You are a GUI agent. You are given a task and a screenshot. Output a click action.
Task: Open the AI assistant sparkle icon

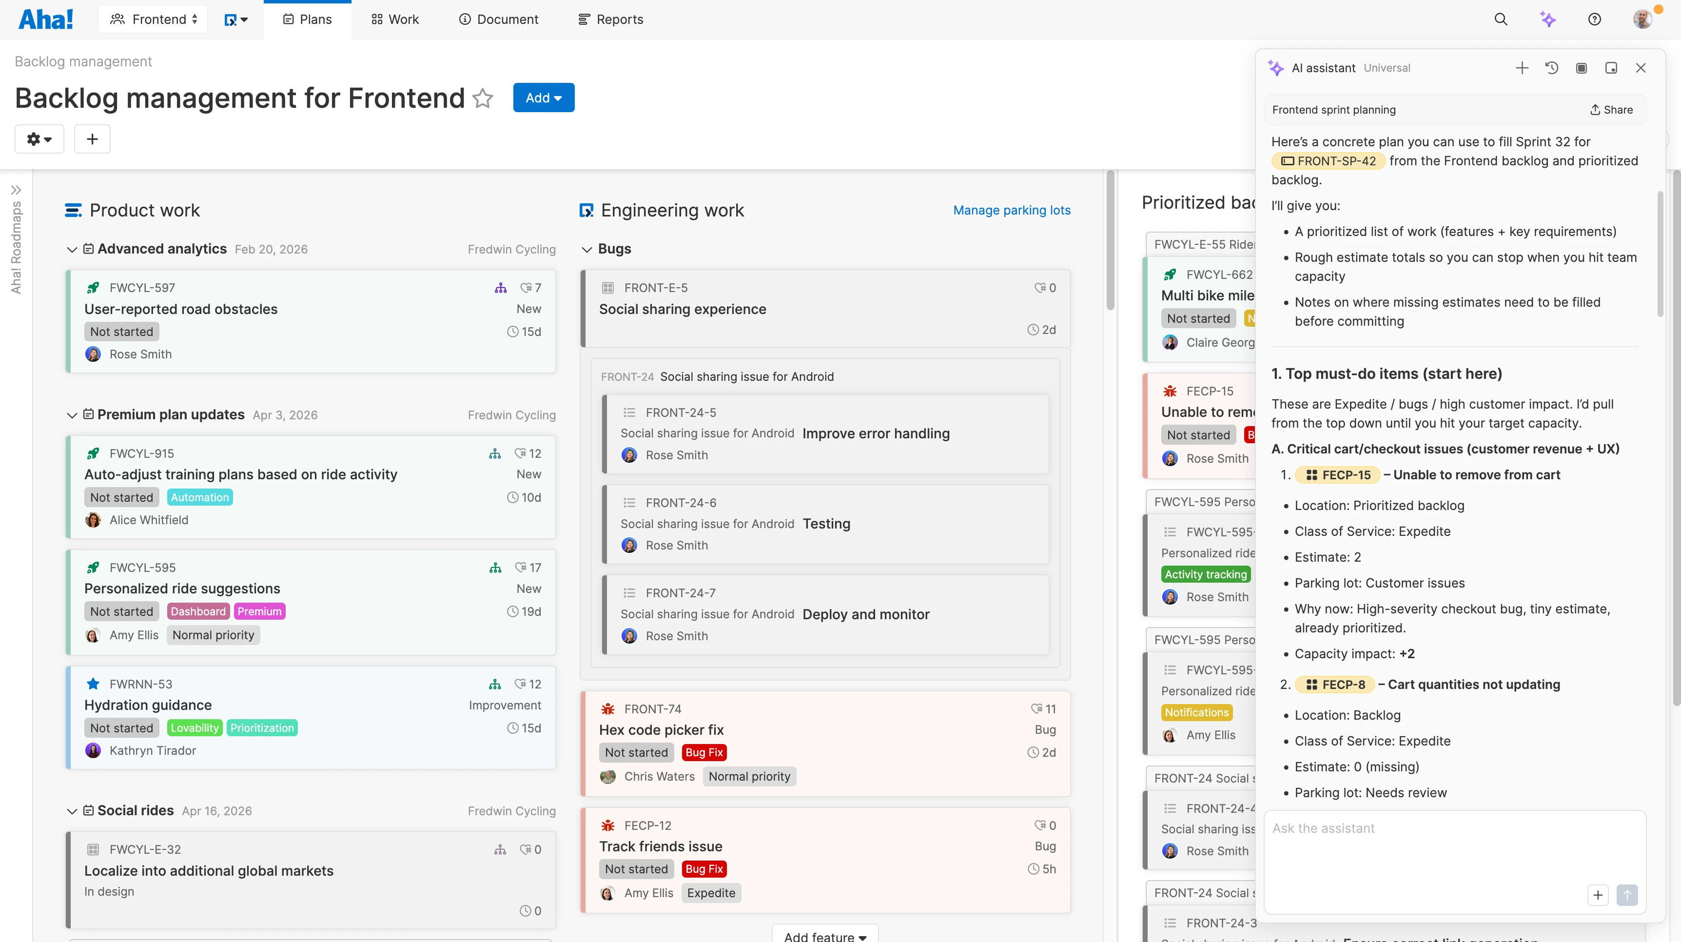(1548, 19)
